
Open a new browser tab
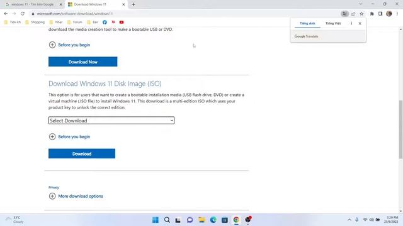(x=133, y=4)
